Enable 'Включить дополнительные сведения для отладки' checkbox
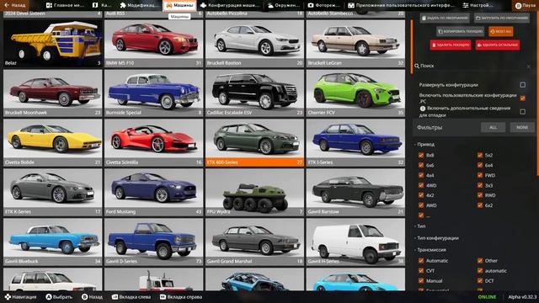This screenshot has height=303, width=539. click(x=522, y=112)
